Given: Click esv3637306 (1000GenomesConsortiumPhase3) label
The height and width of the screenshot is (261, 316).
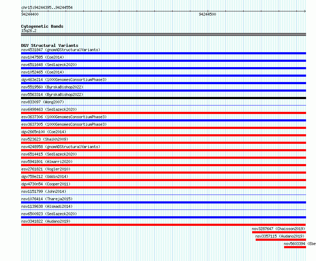Looking at the screenshot, I should pyautogui.click(x=64, y=117).
